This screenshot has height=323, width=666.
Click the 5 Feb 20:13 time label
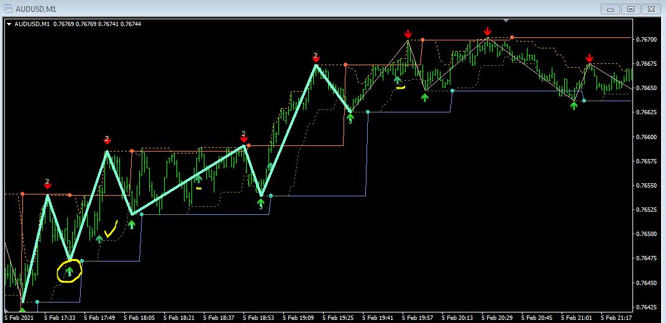coord(457,317)
